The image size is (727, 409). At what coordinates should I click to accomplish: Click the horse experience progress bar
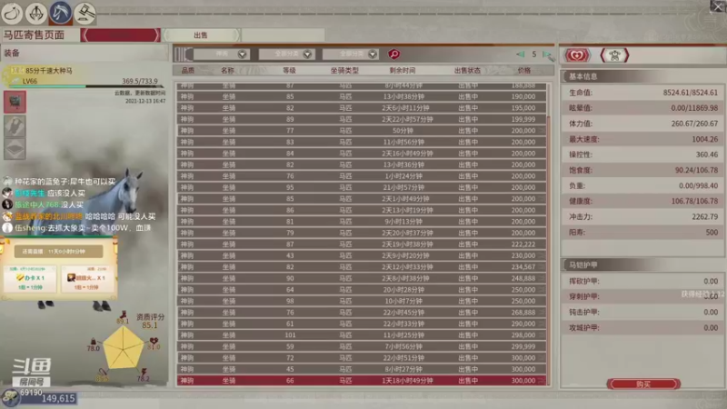(x=85, y=86)
